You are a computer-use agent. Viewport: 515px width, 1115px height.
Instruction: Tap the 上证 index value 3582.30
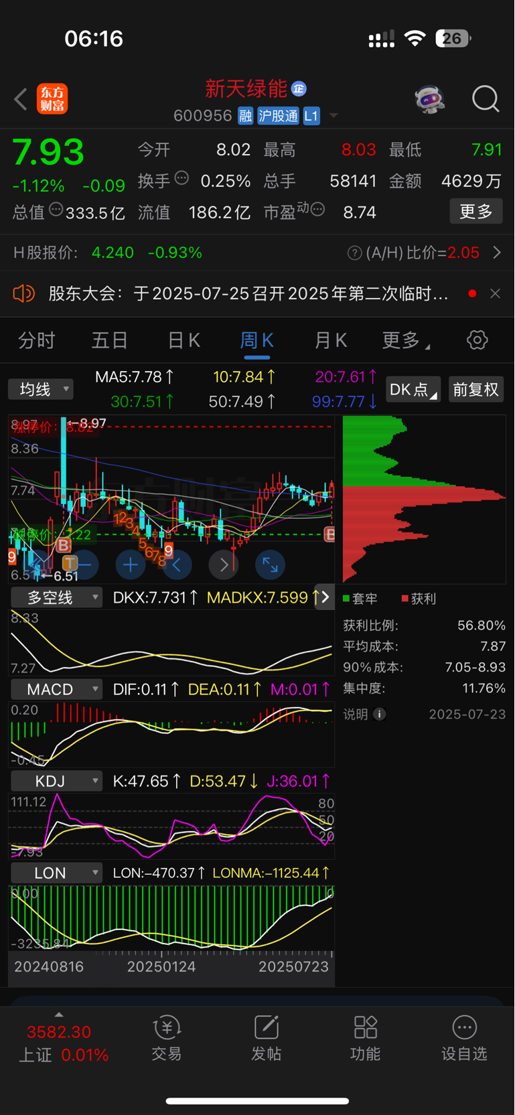coord(59,1031)
